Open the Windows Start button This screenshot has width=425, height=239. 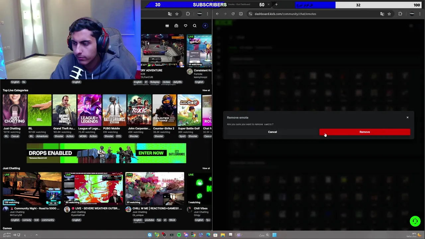[274, 235]
